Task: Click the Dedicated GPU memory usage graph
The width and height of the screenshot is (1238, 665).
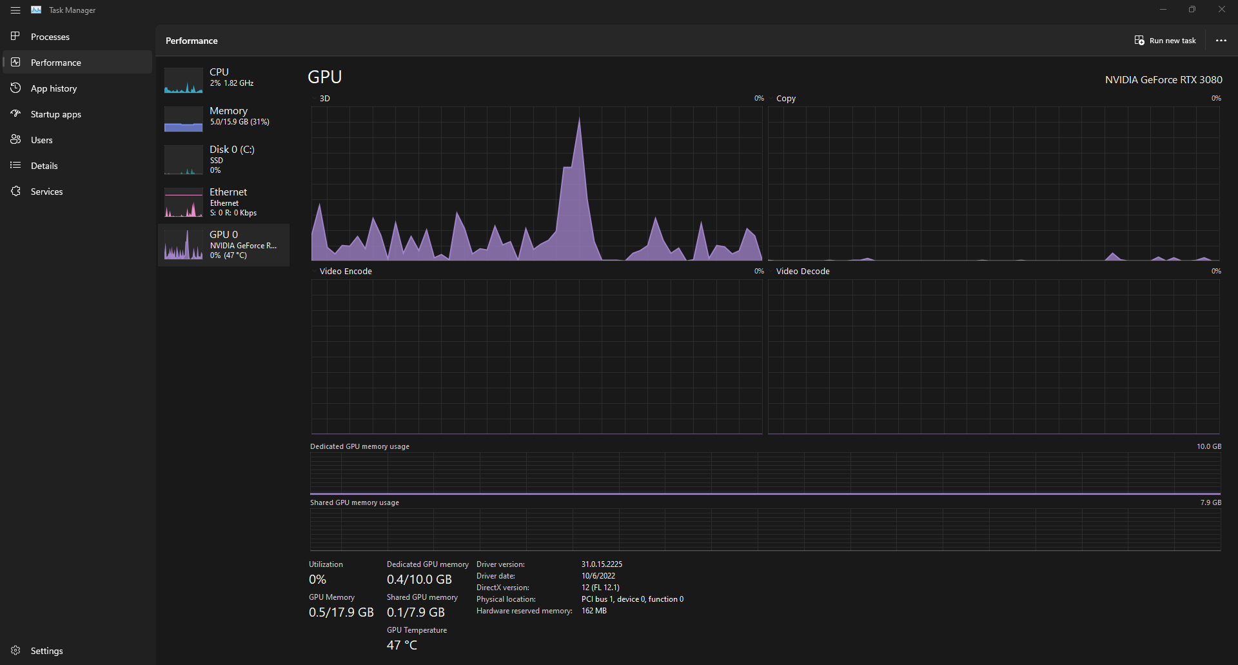Action: pos(765,473)
